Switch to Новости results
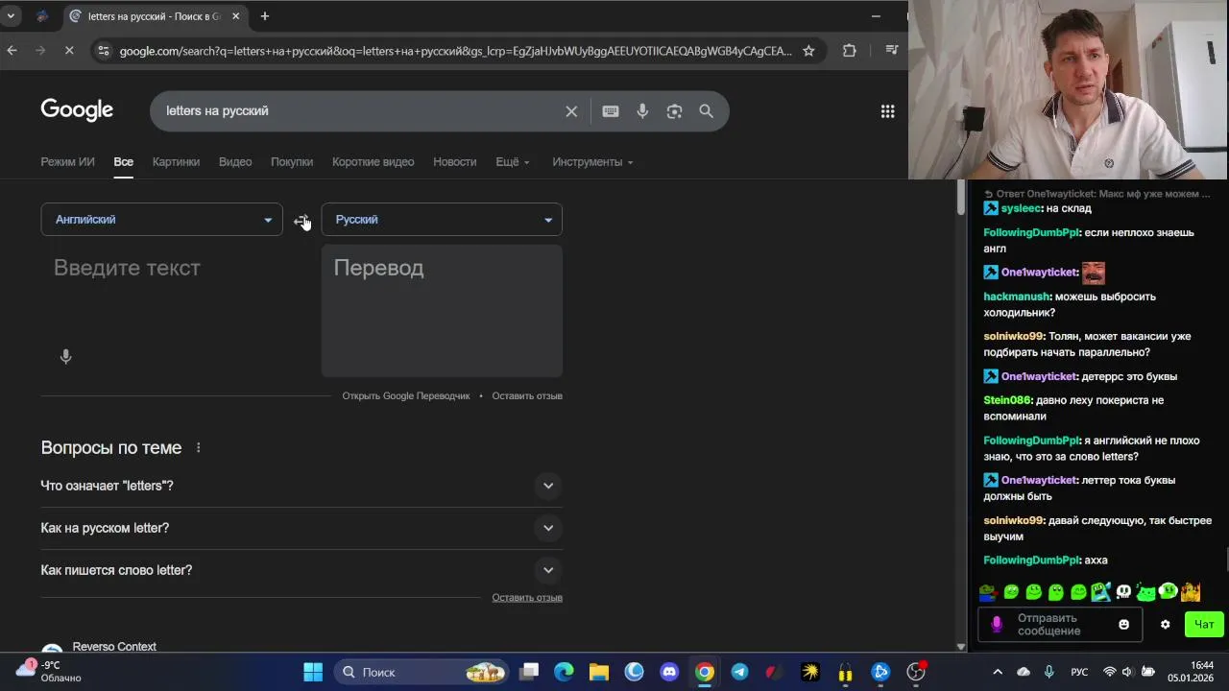Screen dimensions: 1229x691 [454, 162]
